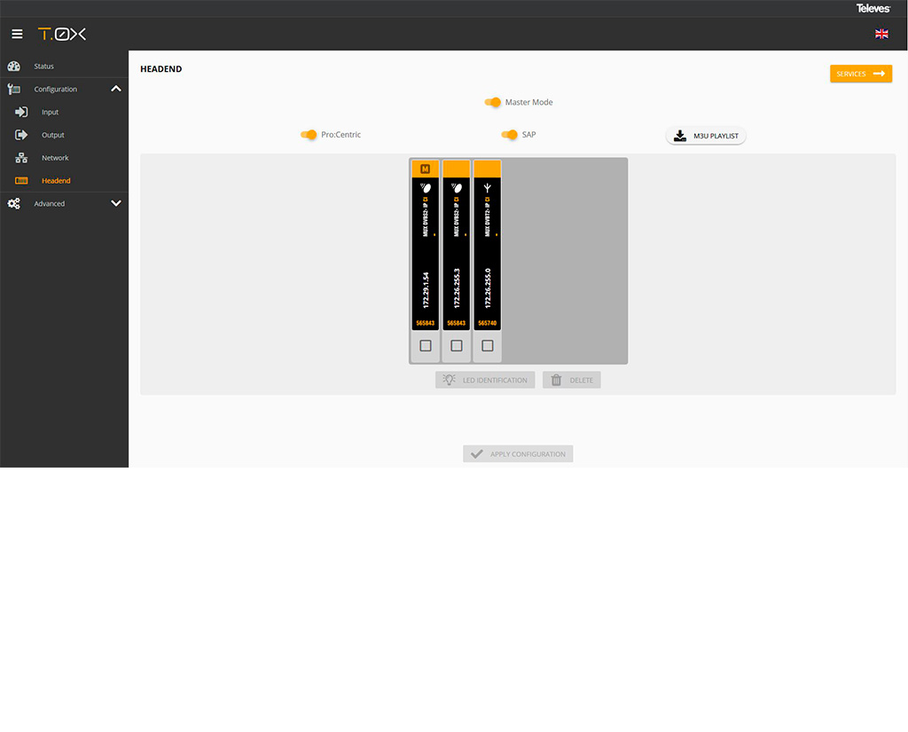Open the hamburger menu

pyautogui.click(x=17, y=34)
